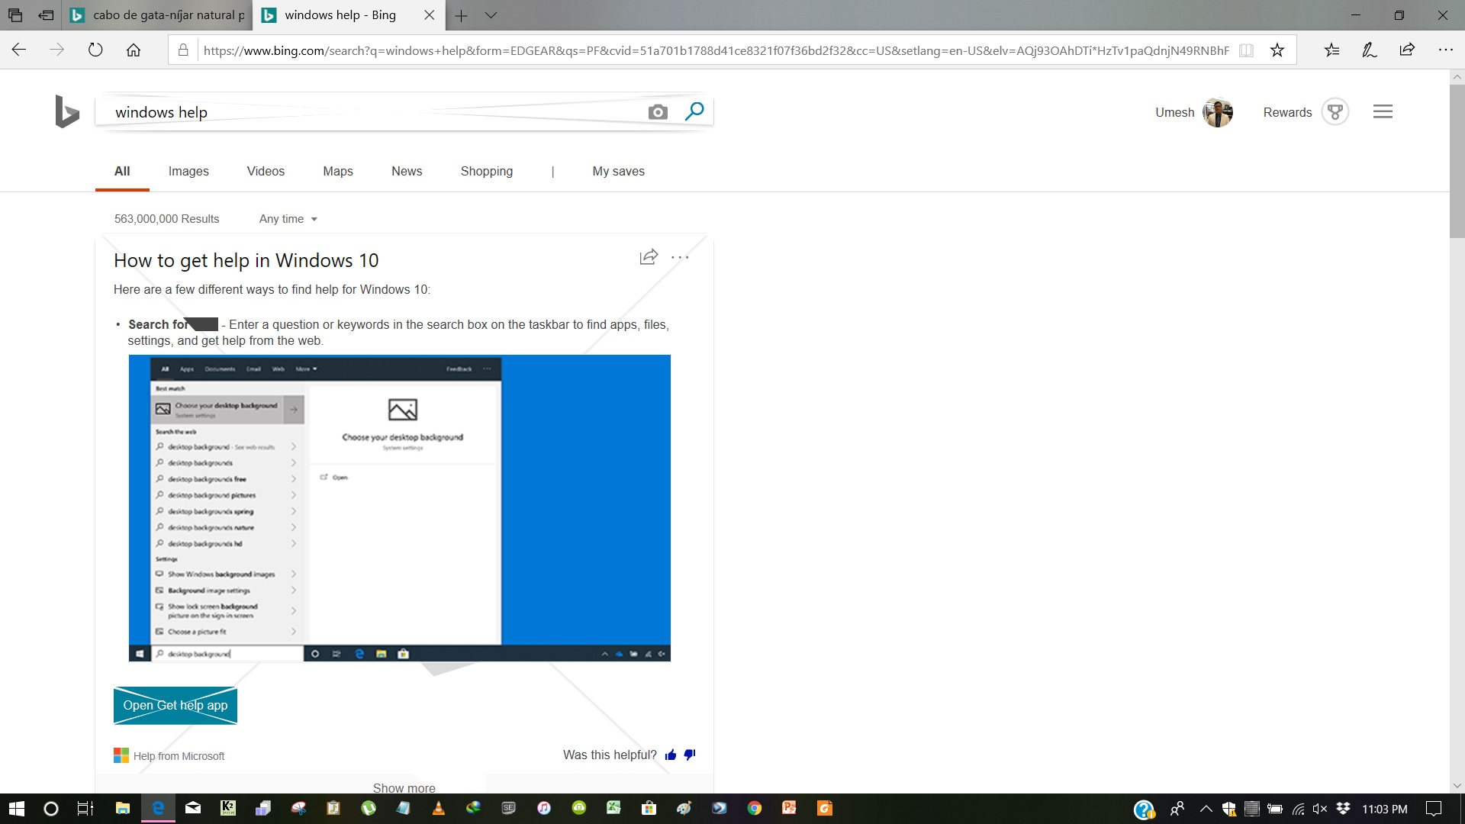This screenshot has height=824, width=1465.
Task: Click the search magnifier button
Action: pos(694,111)
